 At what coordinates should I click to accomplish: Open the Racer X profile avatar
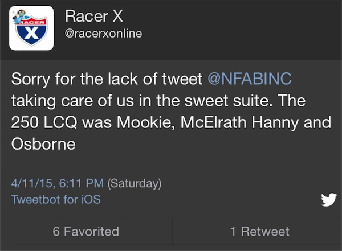[32, 27]
